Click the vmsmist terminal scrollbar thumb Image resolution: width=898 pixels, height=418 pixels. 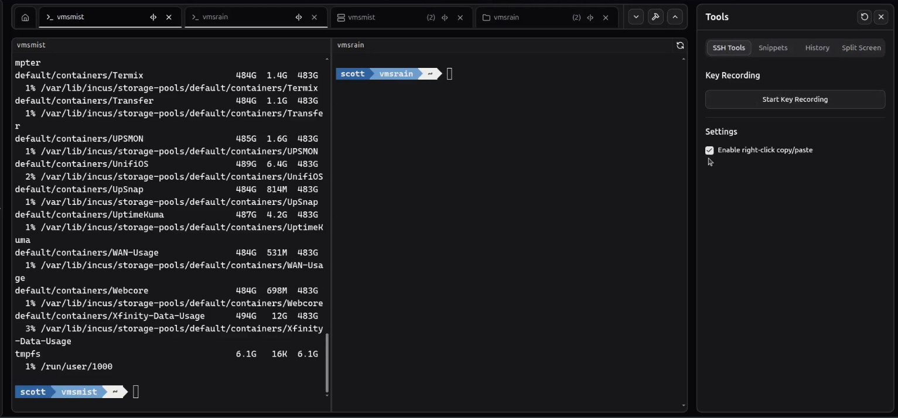[327, 363]
